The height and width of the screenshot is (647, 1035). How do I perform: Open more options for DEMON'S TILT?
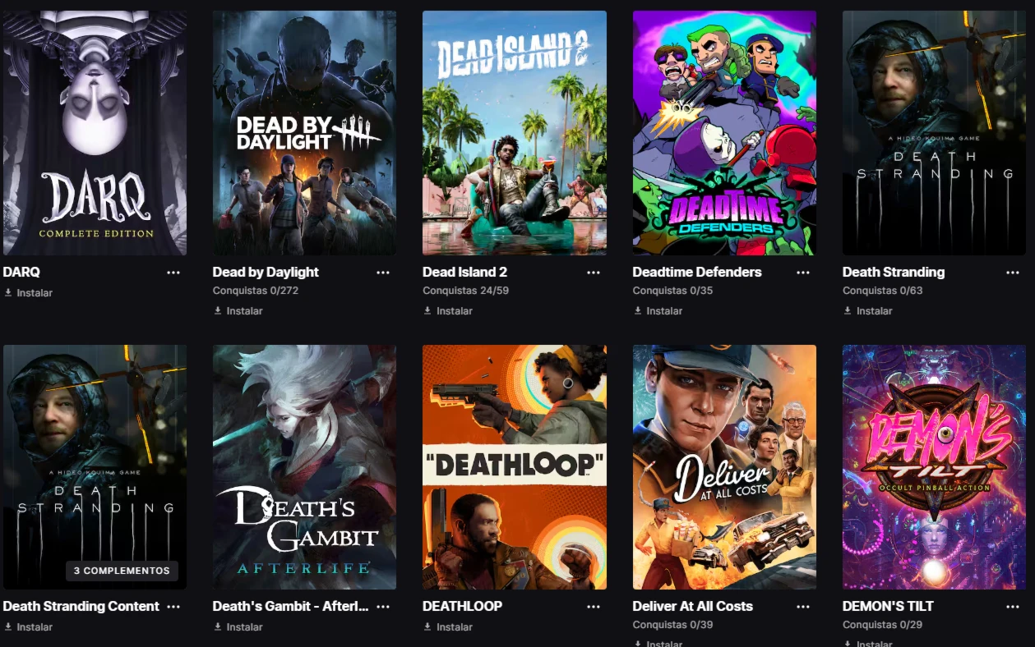click(1013, 607)
